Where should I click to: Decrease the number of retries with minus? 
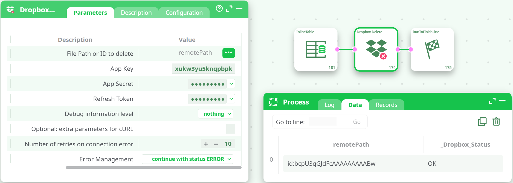[216, 144]
